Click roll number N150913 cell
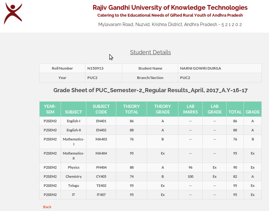269x211 pixels. point(96,68)
